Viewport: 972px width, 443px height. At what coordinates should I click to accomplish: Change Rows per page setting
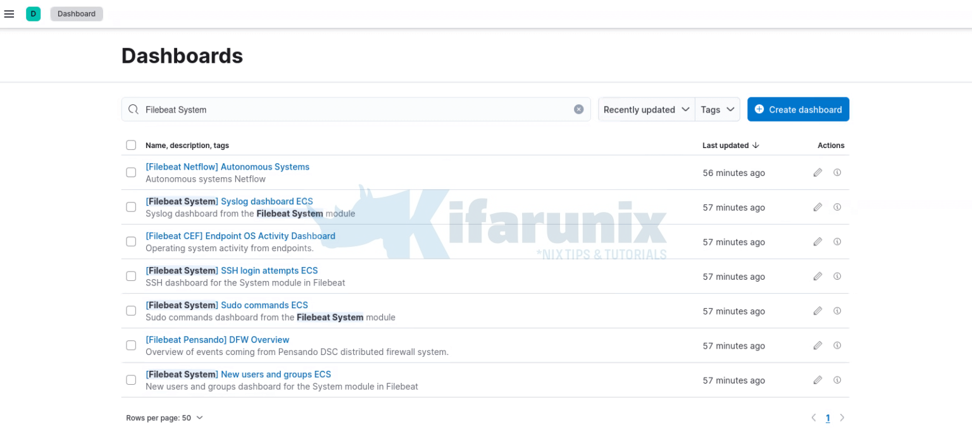click(165, 418)
